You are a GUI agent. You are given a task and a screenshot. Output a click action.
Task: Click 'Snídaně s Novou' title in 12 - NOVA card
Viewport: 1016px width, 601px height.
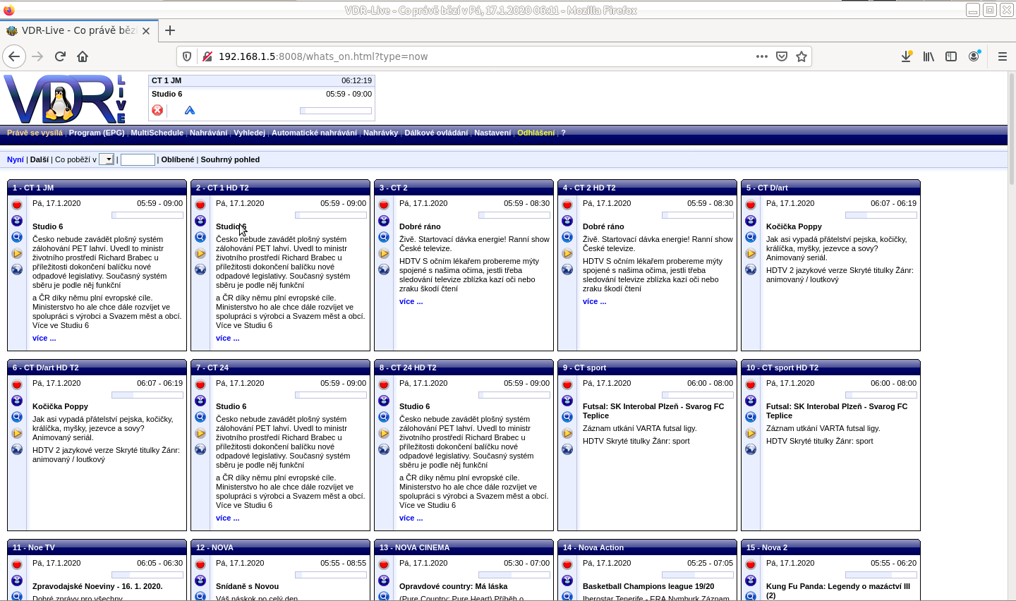pos(247,586)
